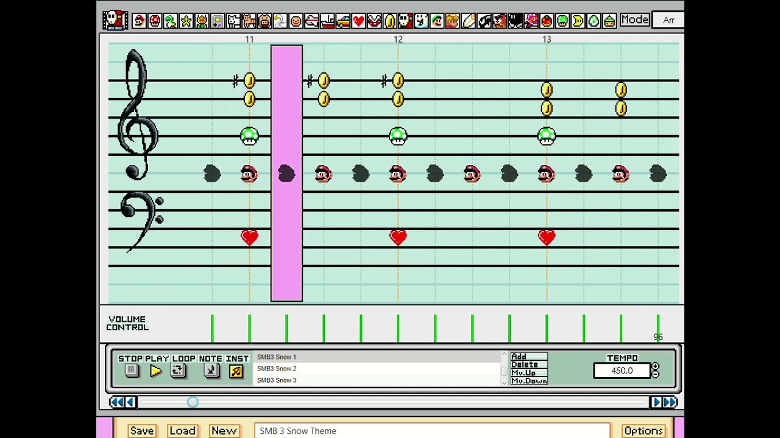Select the fire flower instrument
The height and width of the screenshot is (438, 780).
tap(202, 21)
